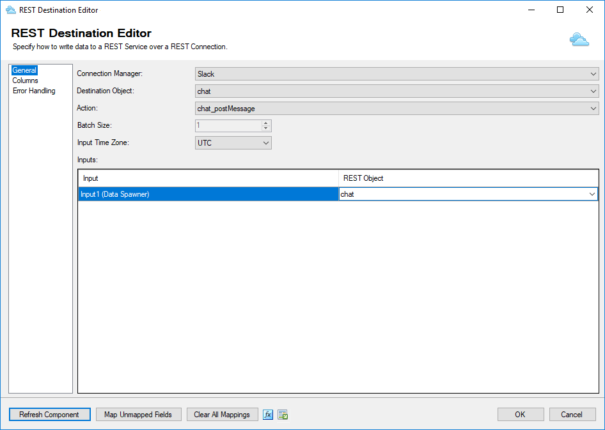Click the field mapping list icon
The image size is (605, 430).
[283, 415]
